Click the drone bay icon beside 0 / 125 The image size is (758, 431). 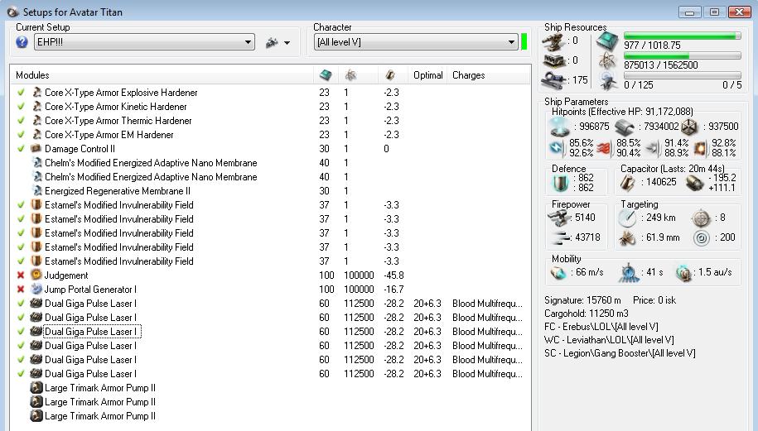coord(607,80)
